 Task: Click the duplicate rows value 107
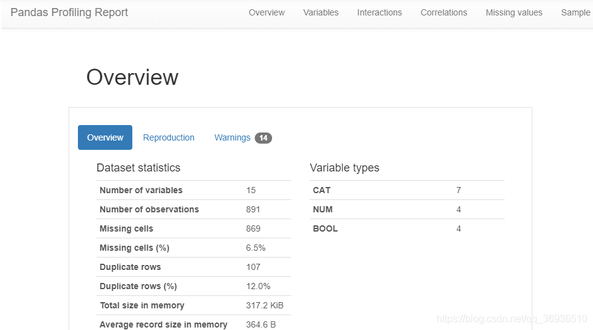(x=254, y=267)
